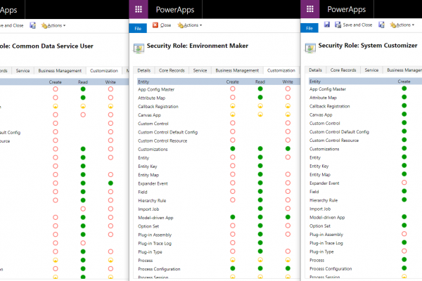Open app launcher waffle in Environment Maker window
Screen dimensions: 422x281
(139, 9)
